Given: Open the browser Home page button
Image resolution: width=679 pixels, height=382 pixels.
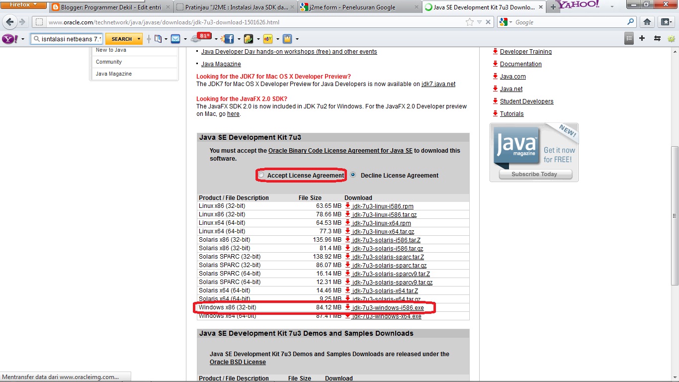Looking at the screenshot, I should [647, 22].
